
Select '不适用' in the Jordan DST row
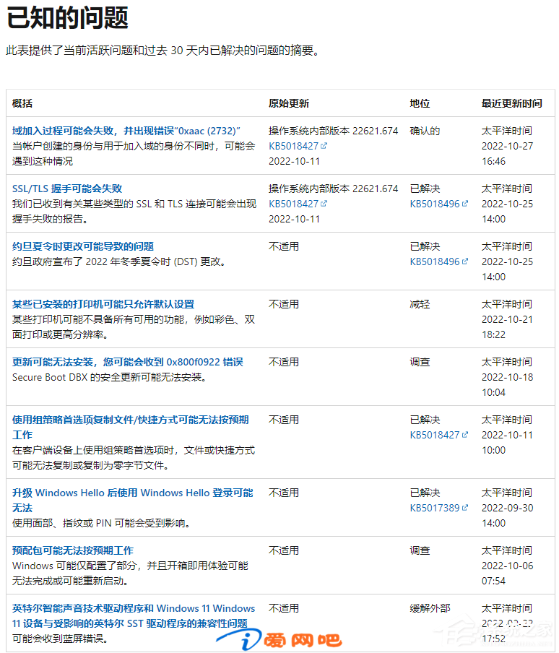point(283,246)
